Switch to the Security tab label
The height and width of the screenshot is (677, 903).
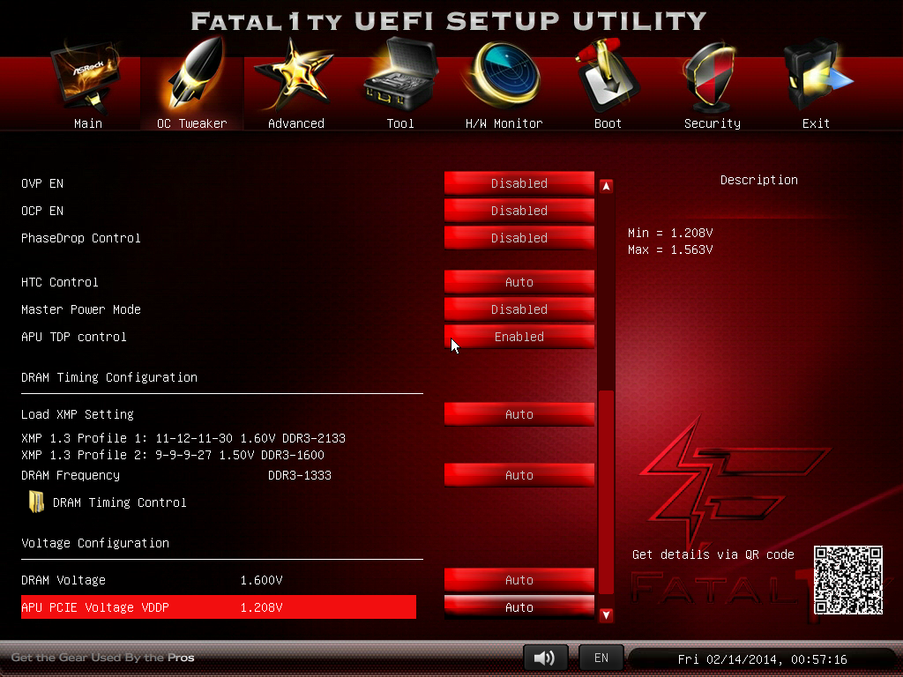tap(713, 123)
